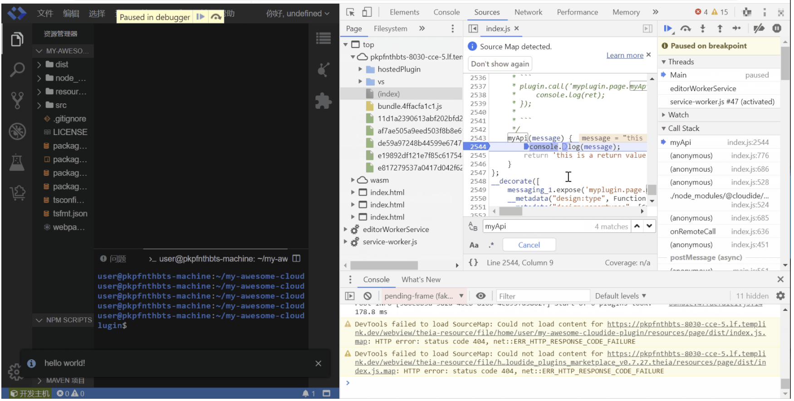This screenshot has width=794, height=401.
Task: Click the console Filter input field
Action: [x=542, y=296]
